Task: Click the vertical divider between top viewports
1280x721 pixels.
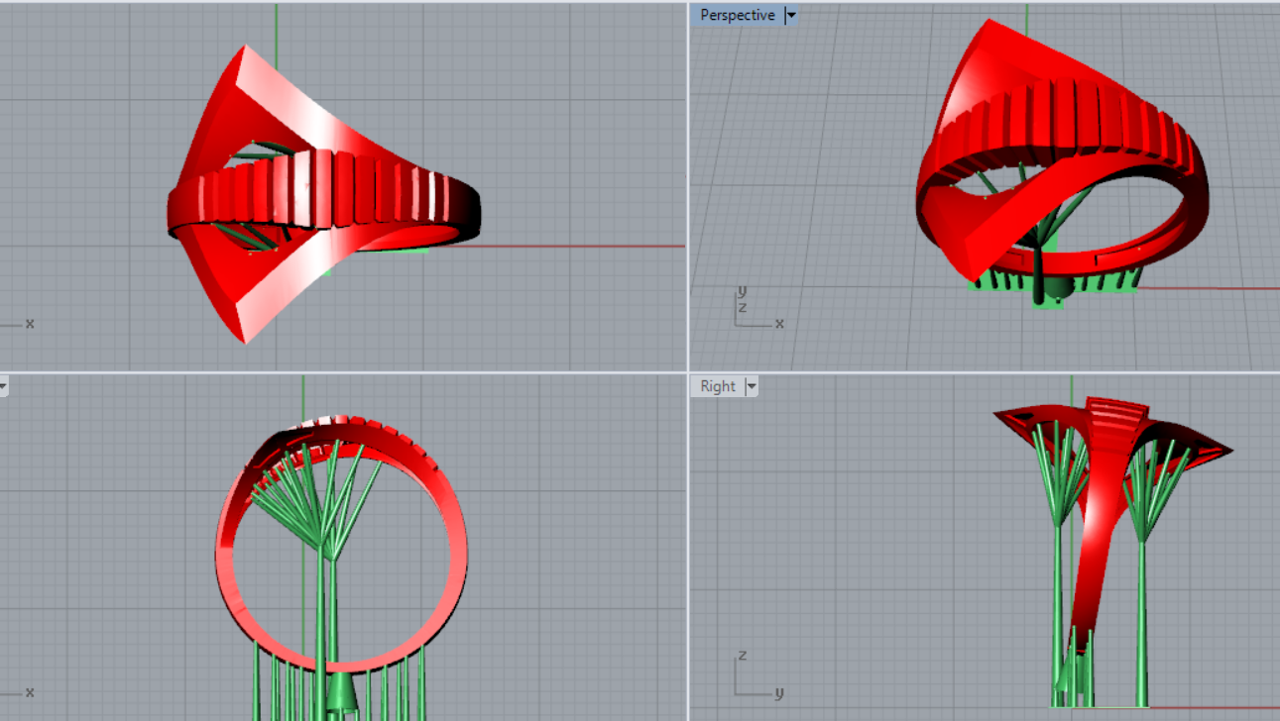Action: 688,188
